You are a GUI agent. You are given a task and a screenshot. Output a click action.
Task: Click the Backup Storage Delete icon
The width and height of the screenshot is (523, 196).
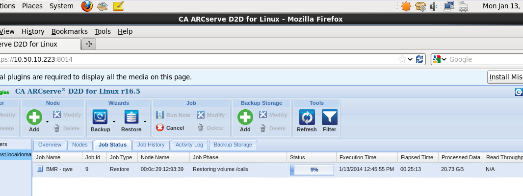(x=263, y=128)
